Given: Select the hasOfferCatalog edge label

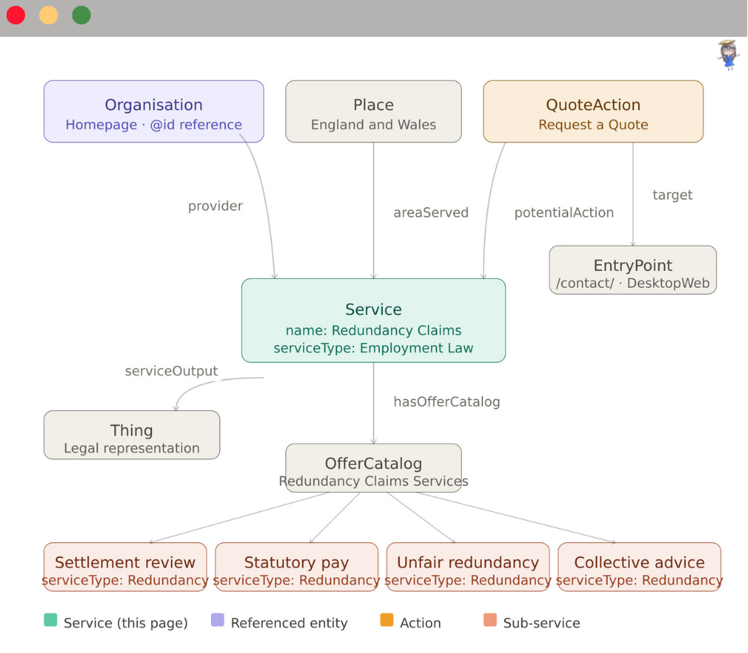Looking at the screenshot, I should click(x=446, y=402).
